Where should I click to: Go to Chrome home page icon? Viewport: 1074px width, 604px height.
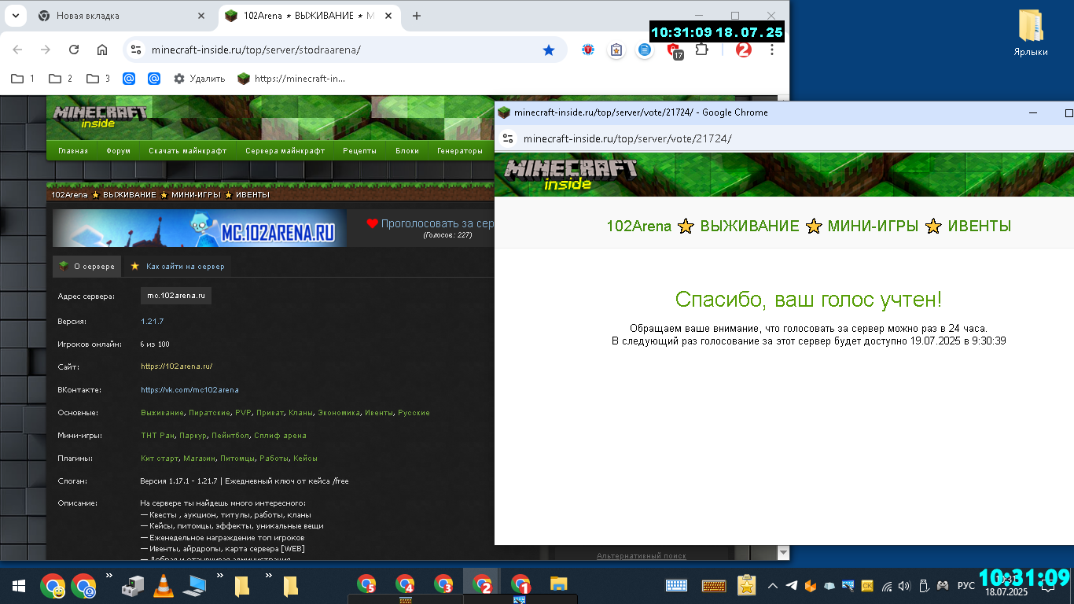(102, 50)
